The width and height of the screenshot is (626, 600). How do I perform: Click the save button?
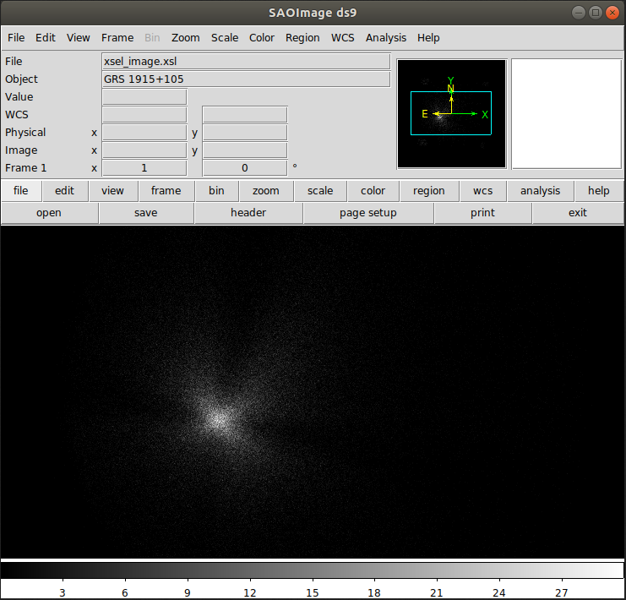point(145,213)
